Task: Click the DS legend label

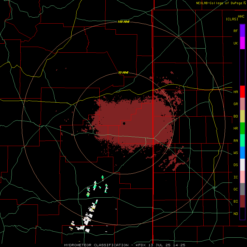Action: click(236, 165)
